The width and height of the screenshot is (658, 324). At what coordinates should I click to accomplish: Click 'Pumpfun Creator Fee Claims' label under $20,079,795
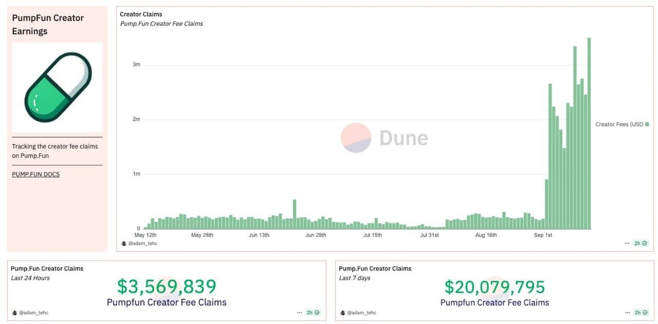495,302
